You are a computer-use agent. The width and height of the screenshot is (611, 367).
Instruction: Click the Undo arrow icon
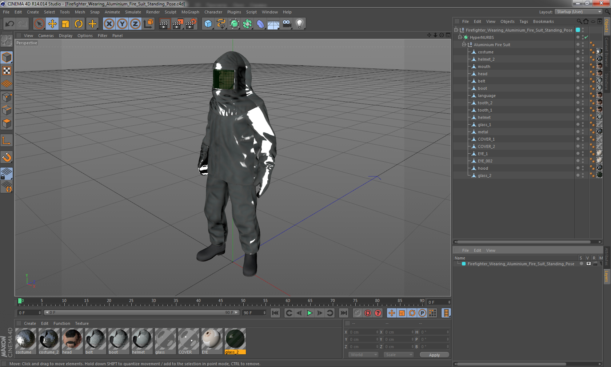(10, 24)
